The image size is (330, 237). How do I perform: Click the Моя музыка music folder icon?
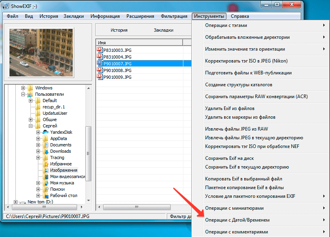[45, 183]
